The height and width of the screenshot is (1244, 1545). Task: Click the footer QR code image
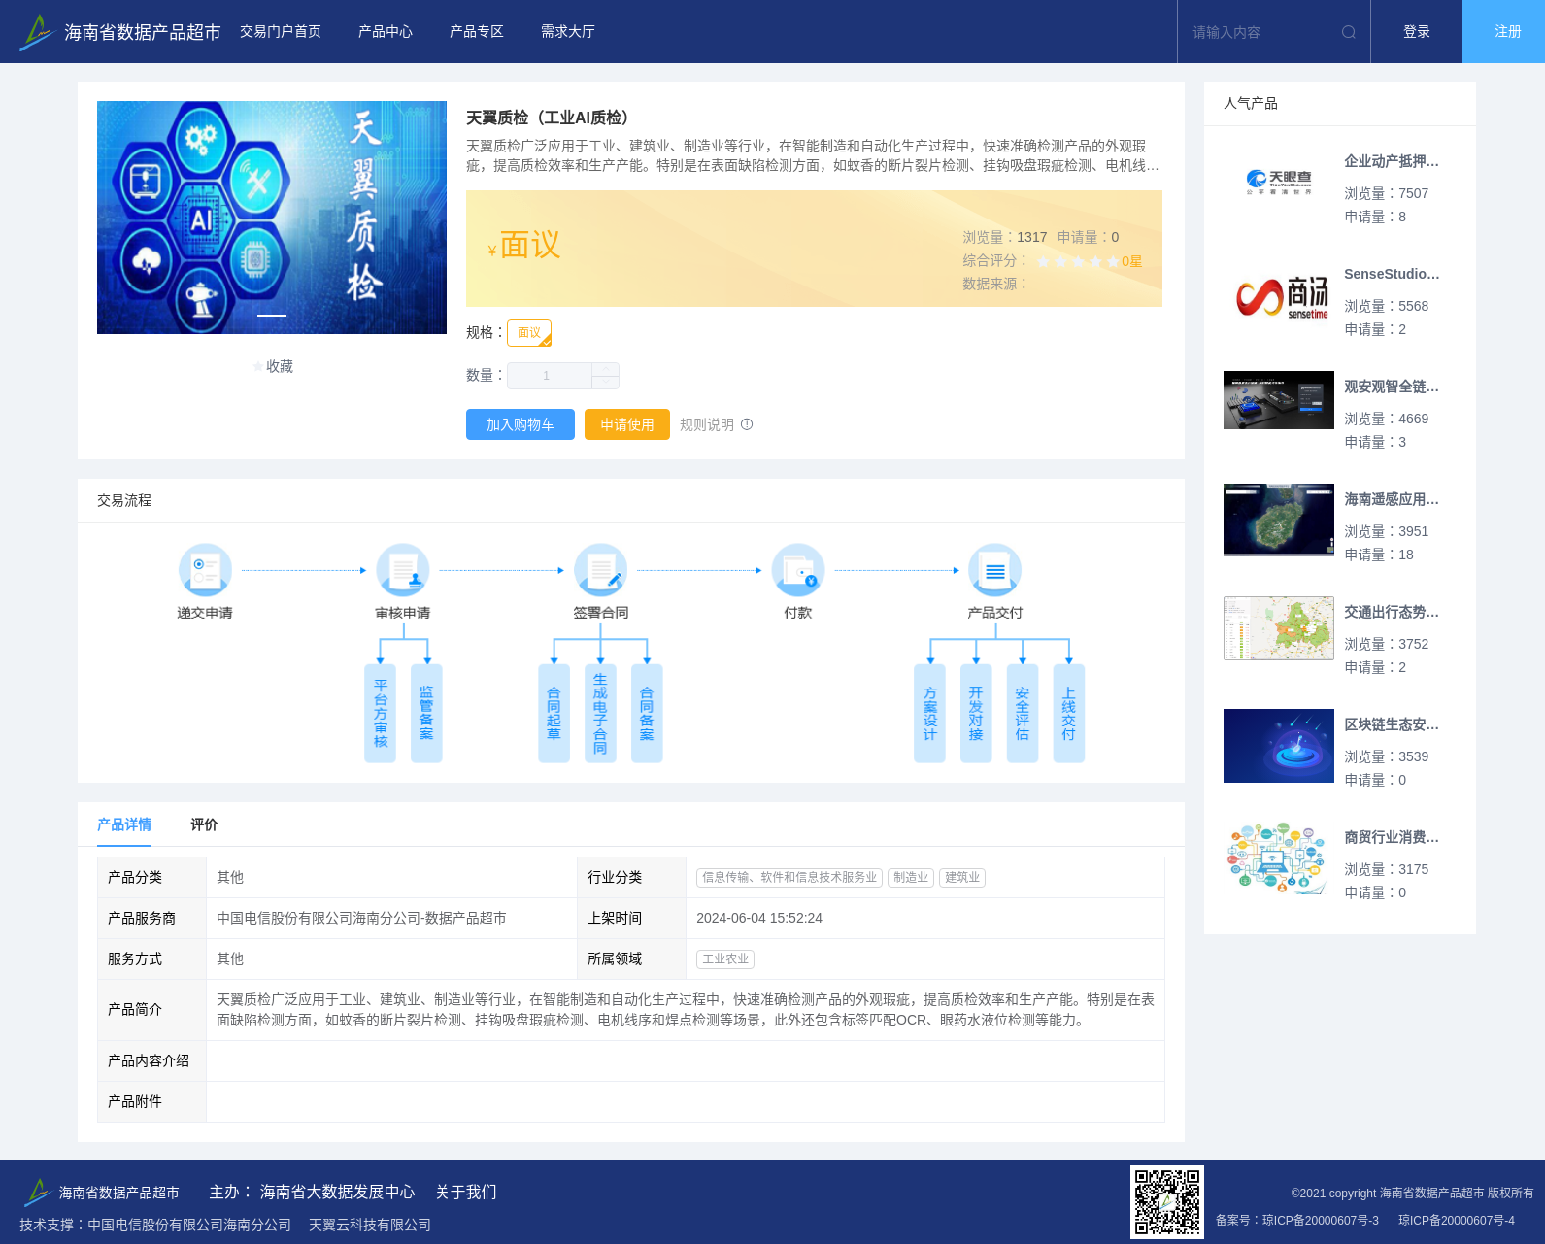(x=1167, y=1202)
